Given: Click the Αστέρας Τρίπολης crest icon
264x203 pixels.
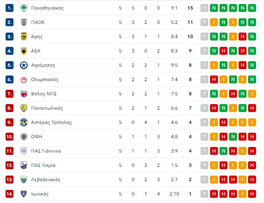Looking at the screenshot, I should tap(23, 122).
